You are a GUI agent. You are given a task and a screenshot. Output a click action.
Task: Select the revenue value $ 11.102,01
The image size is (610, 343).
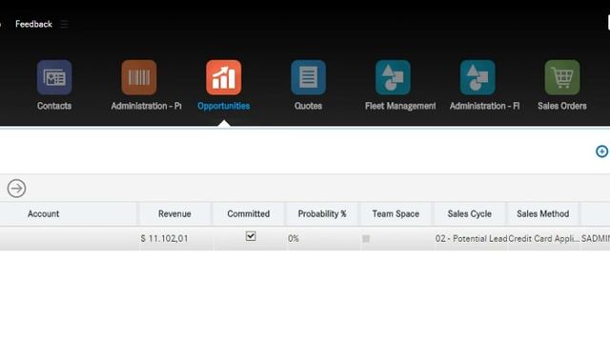164,239
